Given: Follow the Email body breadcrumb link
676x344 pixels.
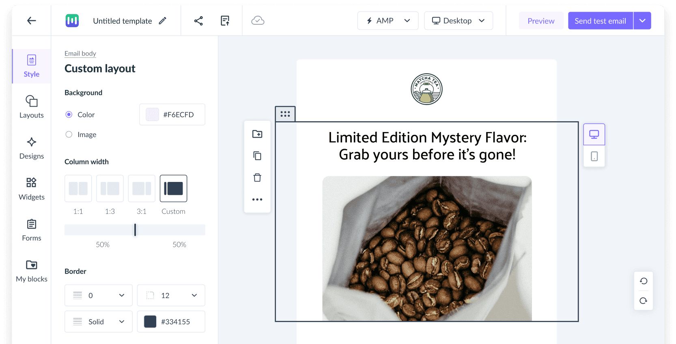Looking at the screenshot, I should pos(80,53).
